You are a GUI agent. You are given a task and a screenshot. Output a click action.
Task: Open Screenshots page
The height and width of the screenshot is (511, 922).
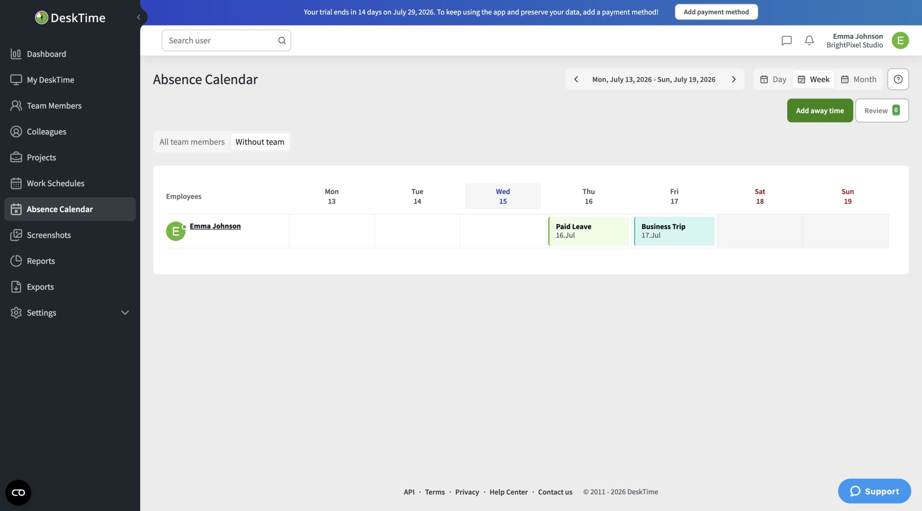point(70,235)
